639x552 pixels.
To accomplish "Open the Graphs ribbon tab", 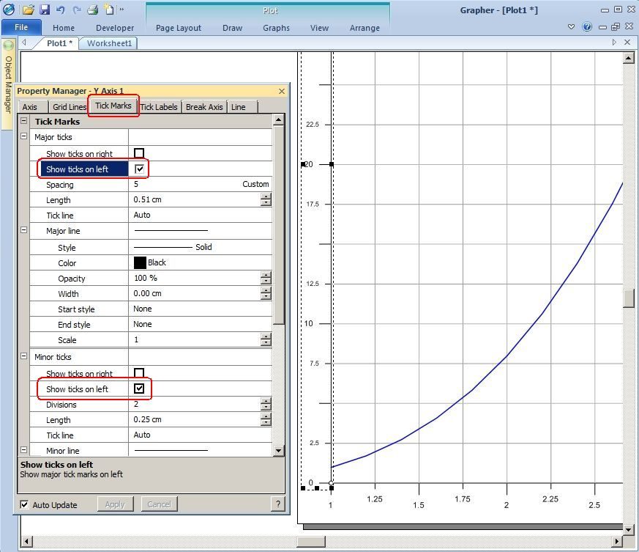I will [x=276, y=28].
